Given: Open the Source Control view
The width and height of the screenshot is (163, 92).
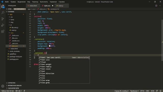Looking at the screenshot, I should (3, 19).
